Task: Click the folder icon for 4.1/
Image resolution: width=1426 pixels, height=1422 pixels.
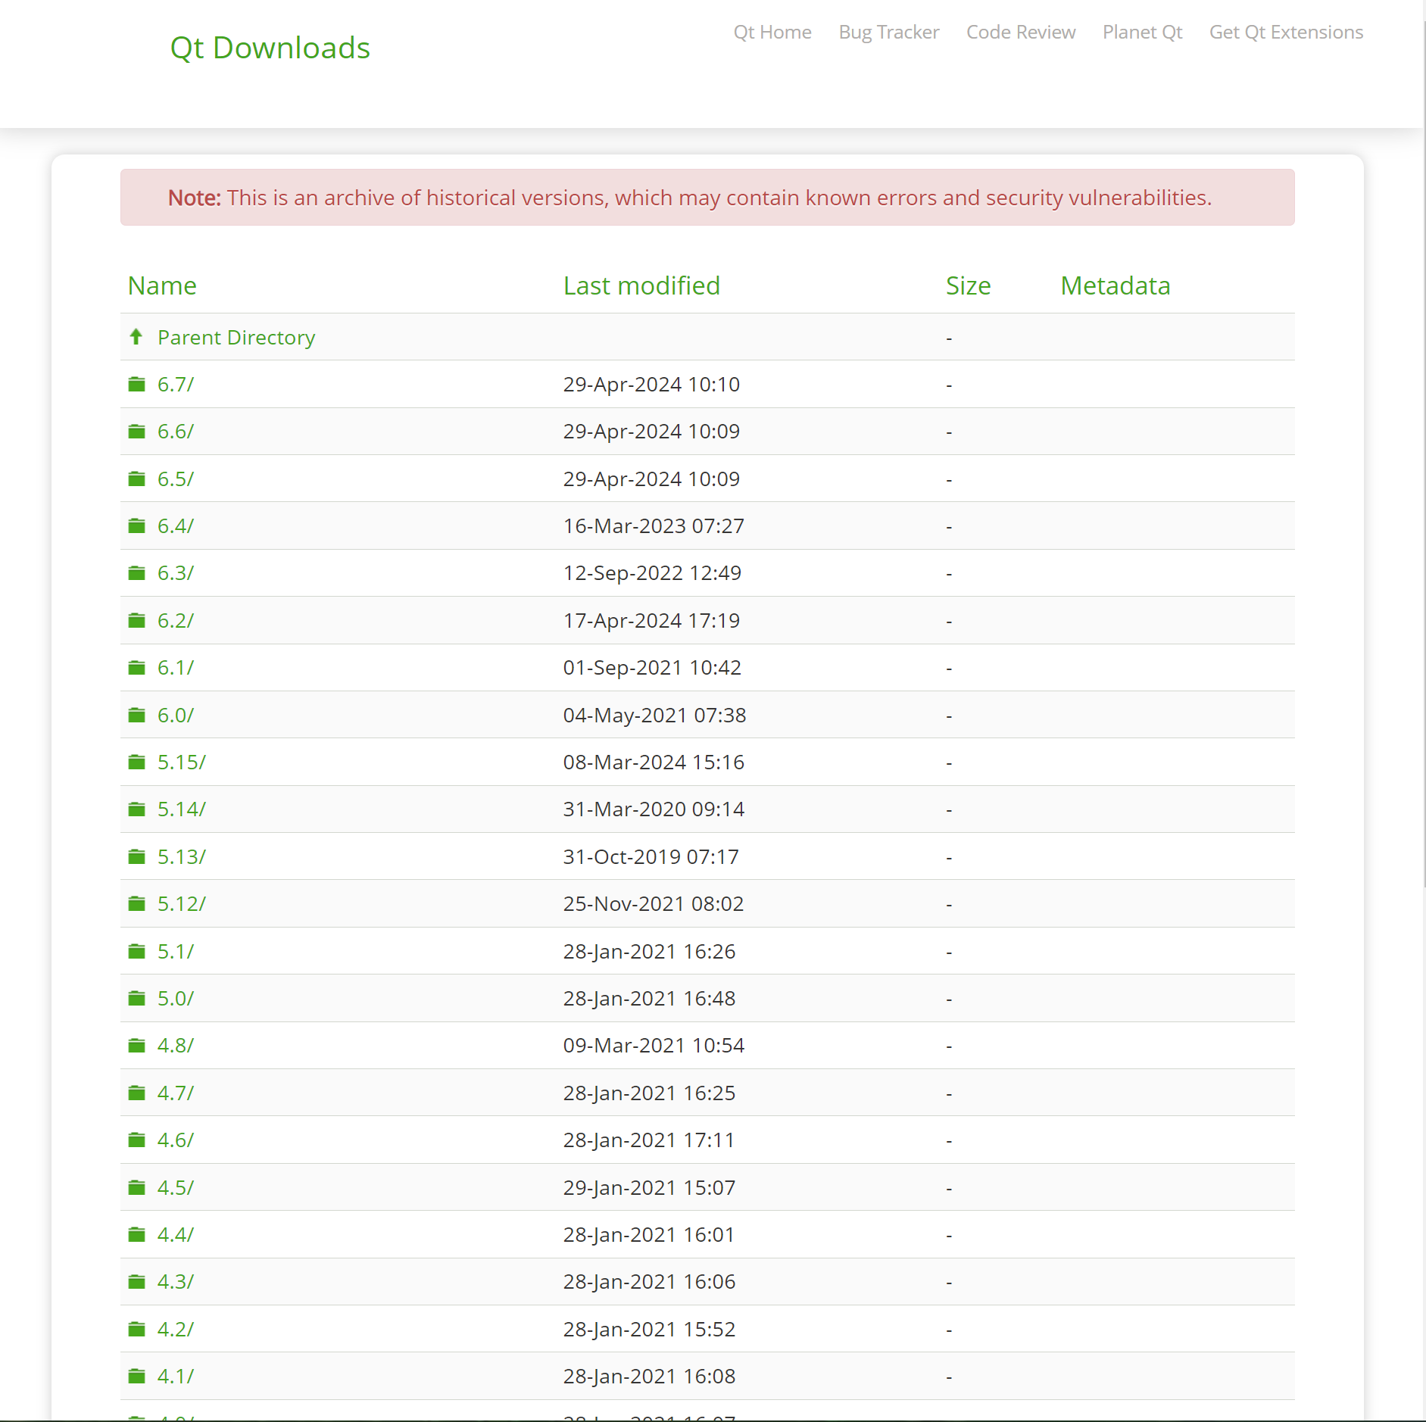Action: [x=136, y=1377]
